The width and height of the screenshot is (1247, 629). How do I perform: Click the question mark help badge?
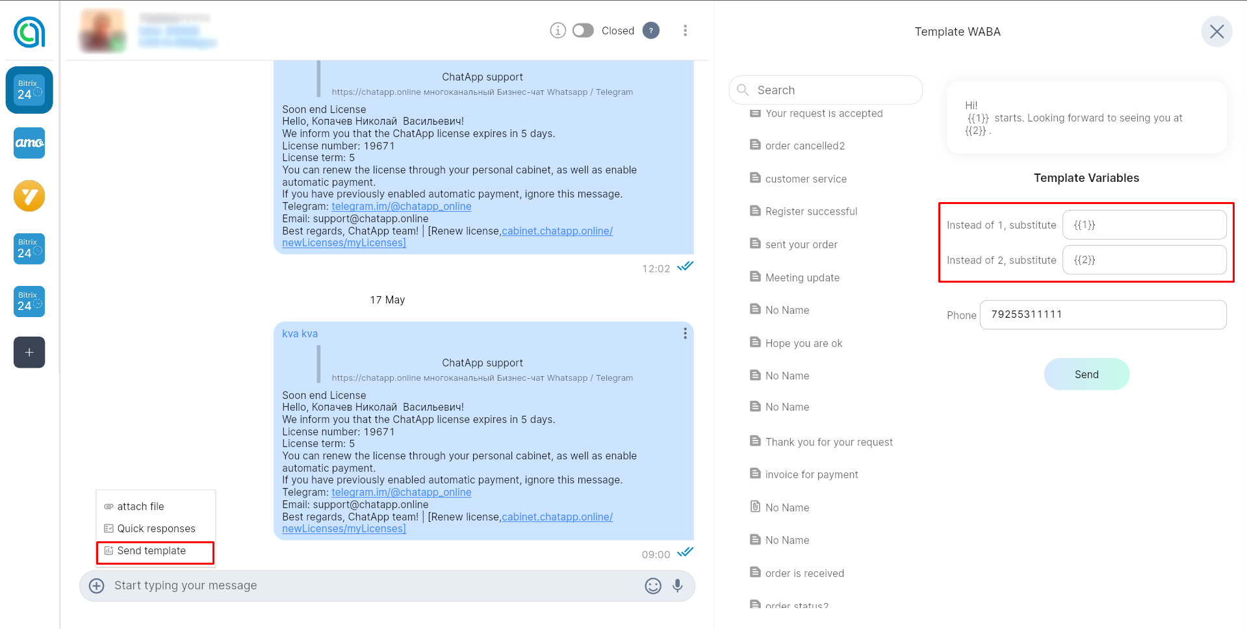click(x=650, y=31)
